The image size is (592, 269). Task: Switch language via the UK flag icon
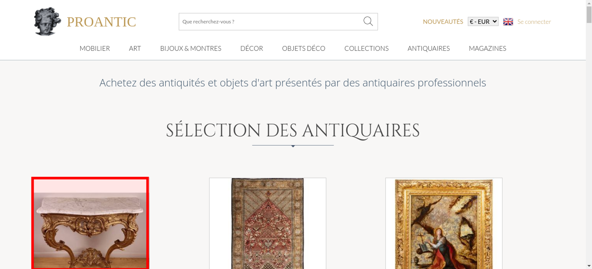tap(508, 22)
